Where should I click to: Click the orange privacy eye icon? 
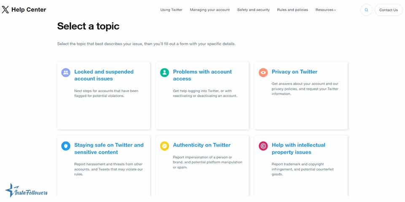pos(263,73)
